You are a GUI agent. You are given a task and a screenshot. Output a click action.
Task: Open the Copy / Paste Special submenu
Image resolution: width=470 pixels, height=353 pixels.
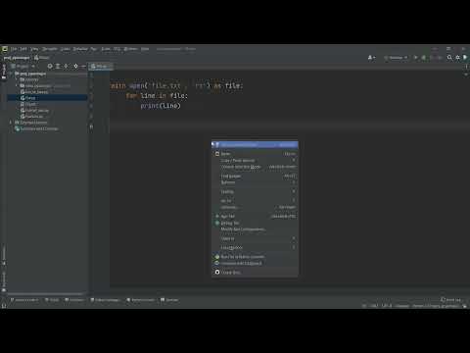pyautogui.click(x=255, y=160)
